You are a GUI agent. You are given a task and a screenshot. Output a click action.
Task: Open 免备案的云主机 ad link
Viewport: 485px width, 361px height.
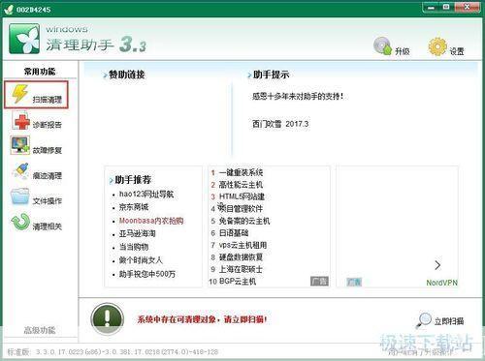(244, 221)
